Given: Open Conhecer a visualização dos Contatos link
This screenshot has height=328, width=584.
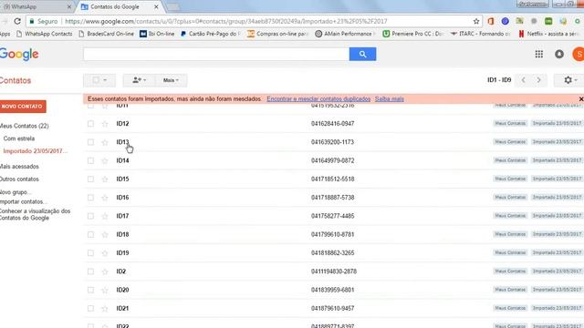Looking at the screenshot, I should click(x=35, y=214).
